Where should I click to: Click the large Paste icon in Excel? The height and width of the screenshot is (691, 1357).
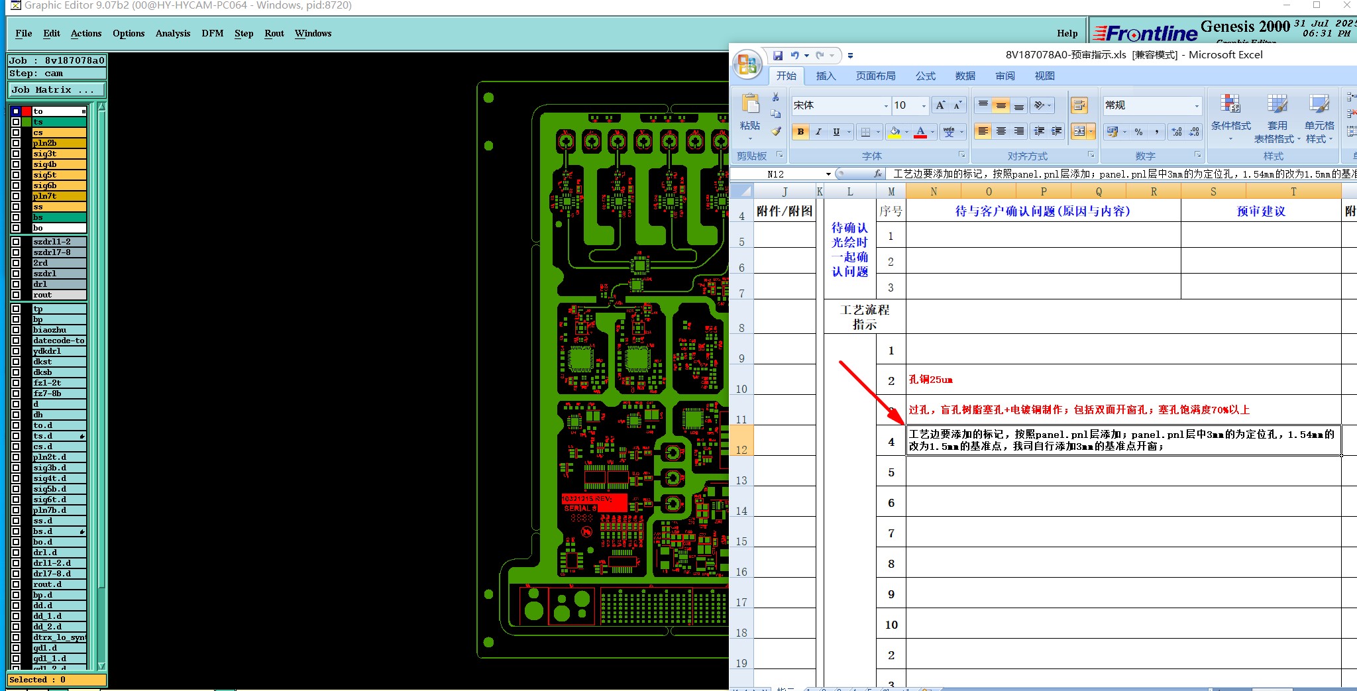pyautogui.click(x=750, y=104)
